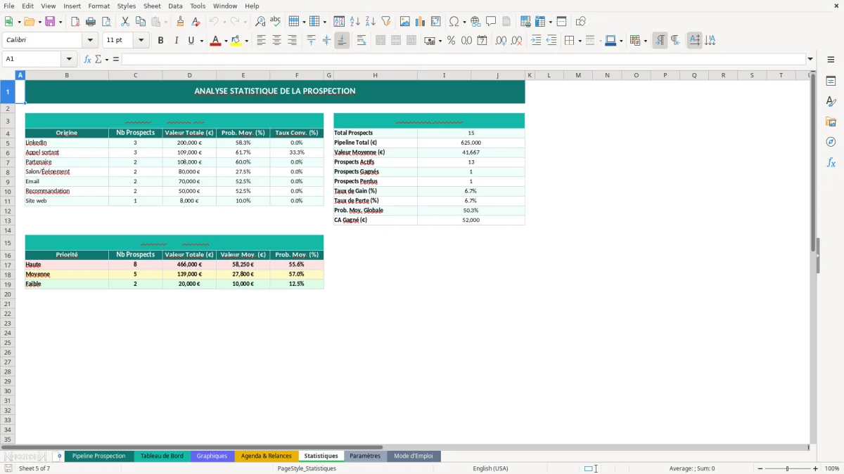Open Find & Replace tool
This screenshot has width=844, height=474.
pyautogui.click(x=260, y=22)
